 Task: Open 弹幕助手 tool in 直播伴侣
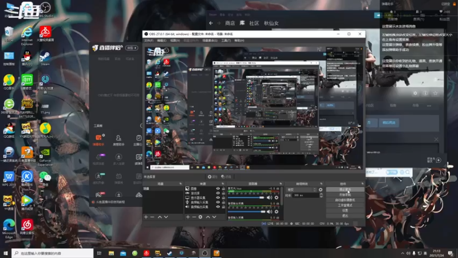tap(98, 140)
